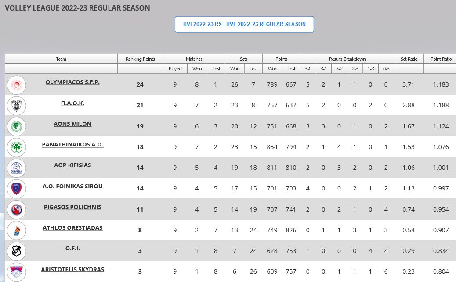The width and height of the screenshot is (456, 282).
Task: Click the AONS Milon team logo
Action: [x=17, y=126]
